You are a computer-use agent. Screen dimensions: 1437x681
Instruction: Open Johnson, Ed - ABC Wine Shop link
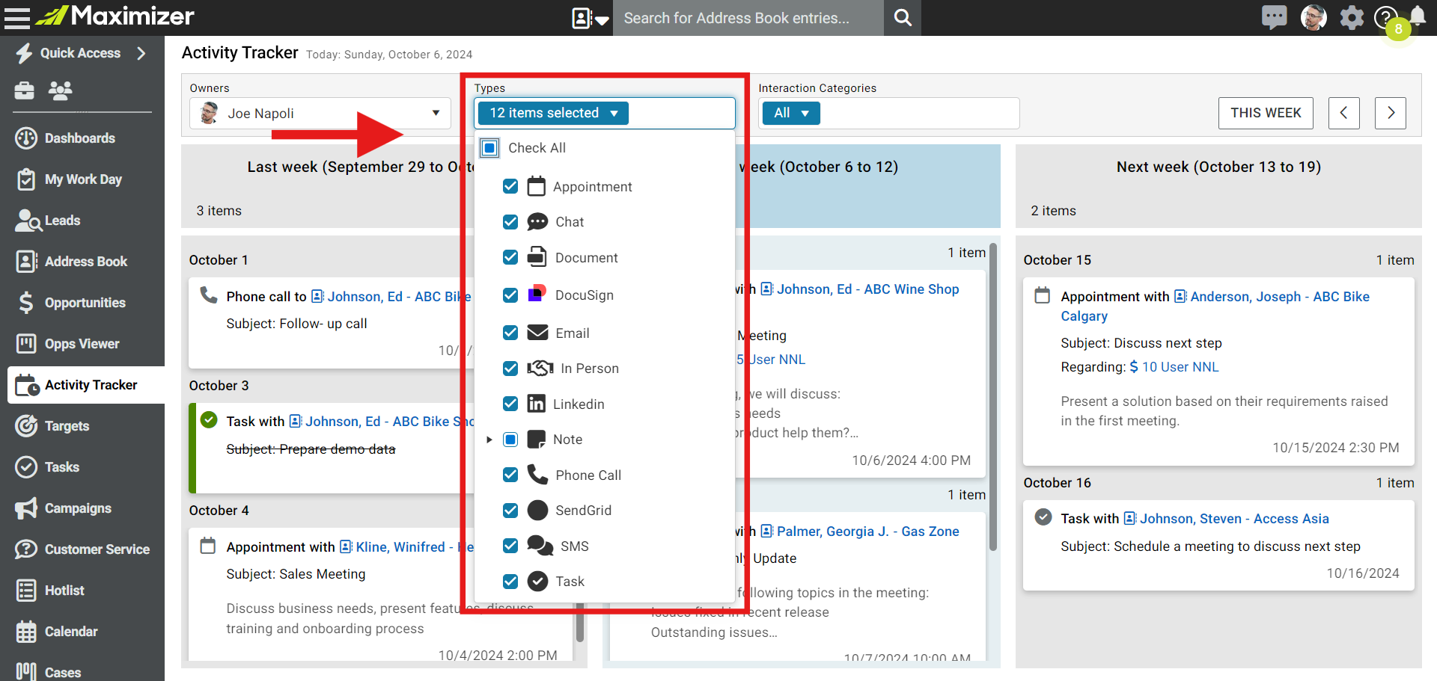[x=867, y=289]
